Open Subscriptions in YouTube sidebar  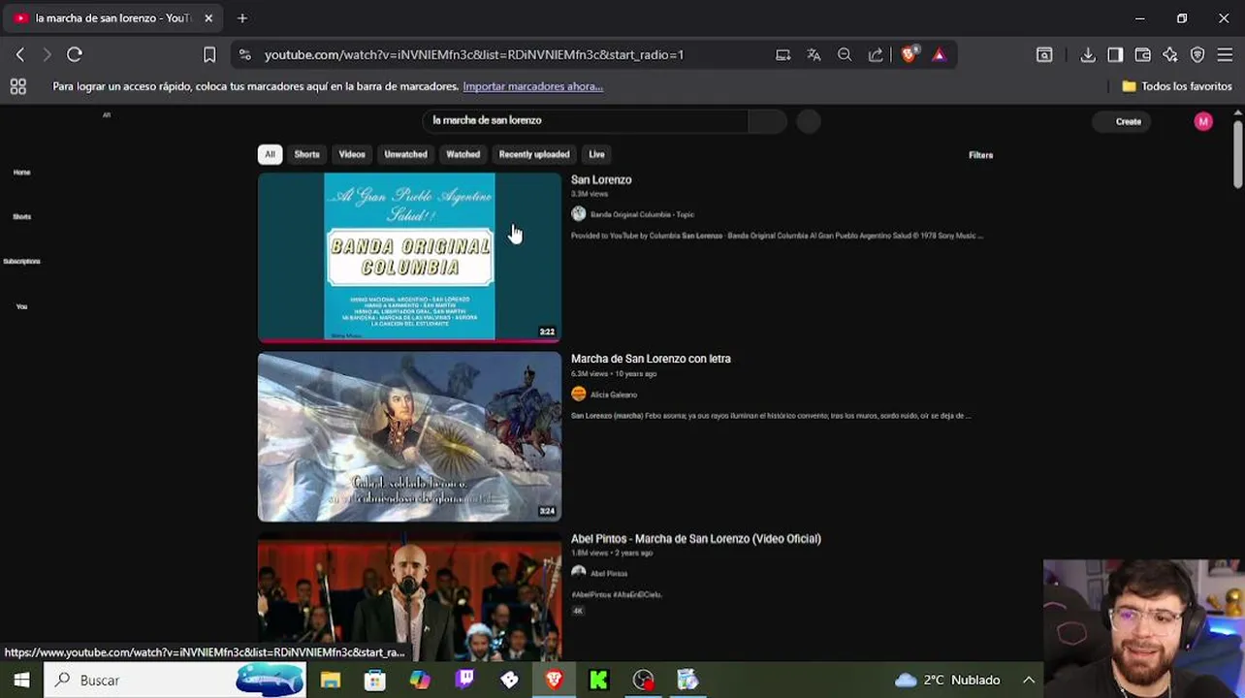point(21,261)
